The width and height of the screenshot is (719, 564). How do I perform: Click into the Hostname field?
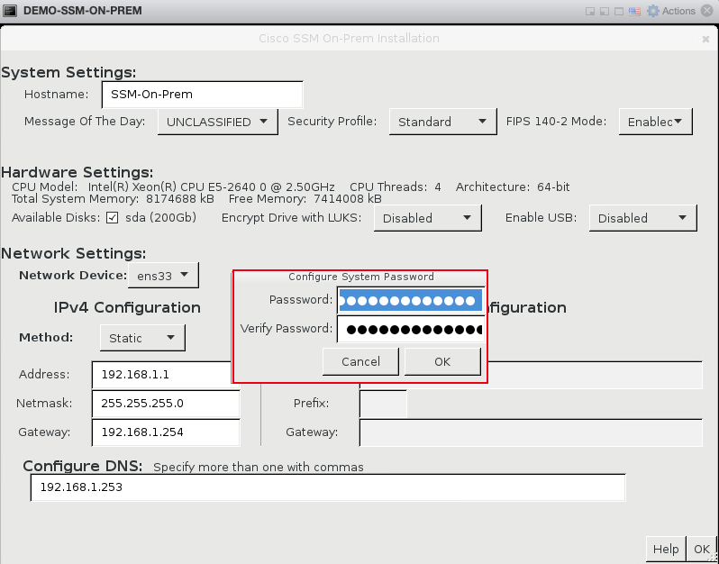[x=202, y=95]
